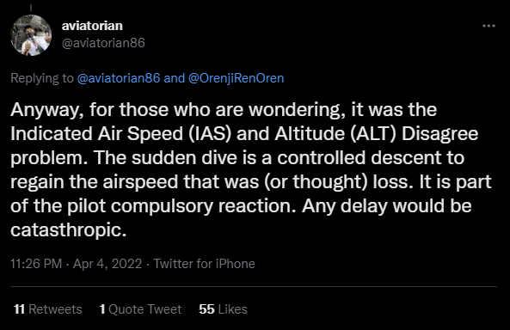Click the 'Replying to' label text
This screenshot has height=330, width=510.
click(x=42, y=78)
